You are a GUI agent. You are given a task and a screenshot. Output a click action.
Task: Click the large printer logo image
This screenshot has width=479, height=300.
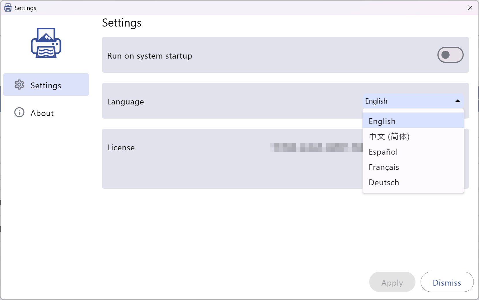click(46, 43)
